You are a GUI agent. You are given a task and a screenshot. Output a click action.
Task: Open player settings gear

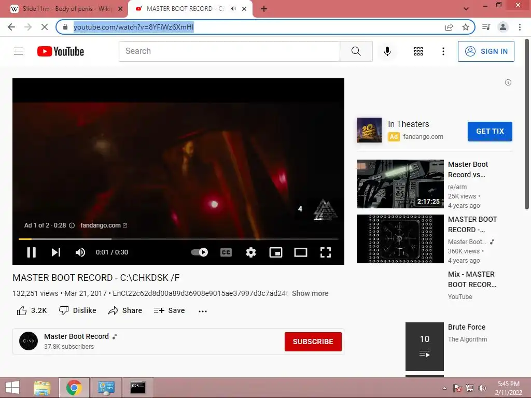(251, 252)
